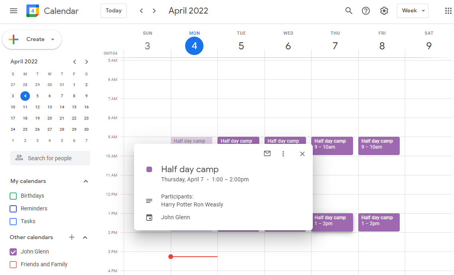Open the Create dropdown arrow

53,39
